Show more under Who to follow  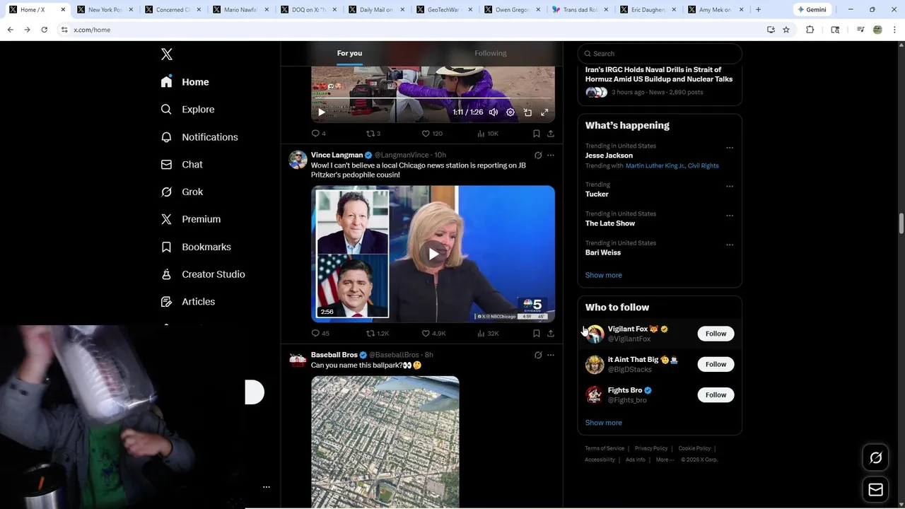click(604, 423)
